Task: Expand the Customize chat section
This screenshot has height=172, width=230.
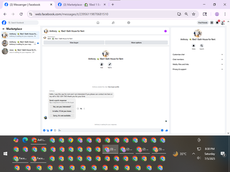Action: pyautogui.click(x=198, y=55)
